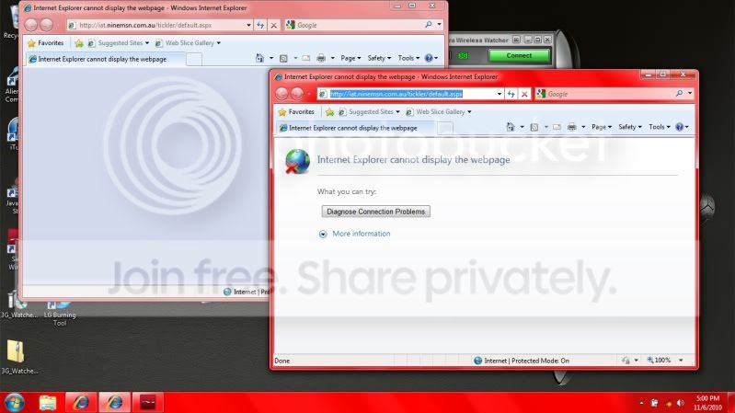
Task: Open Safety menu in rear IE window
Action: (x=379, y=59)
